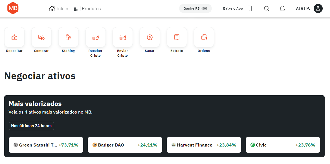
Task: Open the Ordens icon tile
Action: 204,37
